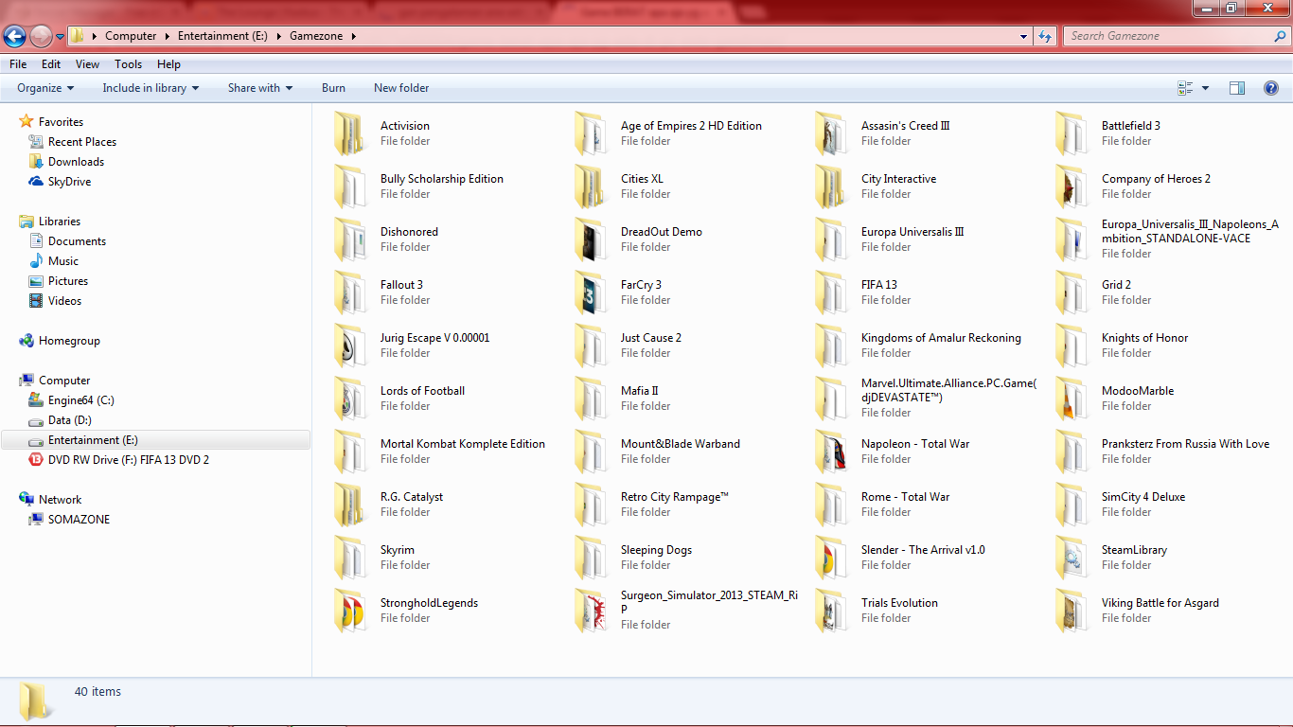Open the View menu
This screenshot has width=1293, height=727.
pos(87,64)
